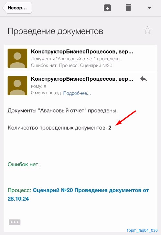The width and height of the screenshot is (161, 235).
Task: Go back to the "Несор..." folder
Action: [x=17, y=8]
